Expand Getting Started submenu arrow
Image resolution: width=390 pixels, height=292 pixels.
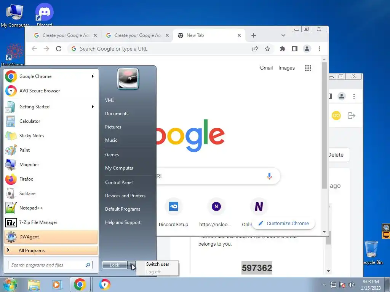[93, 107]
